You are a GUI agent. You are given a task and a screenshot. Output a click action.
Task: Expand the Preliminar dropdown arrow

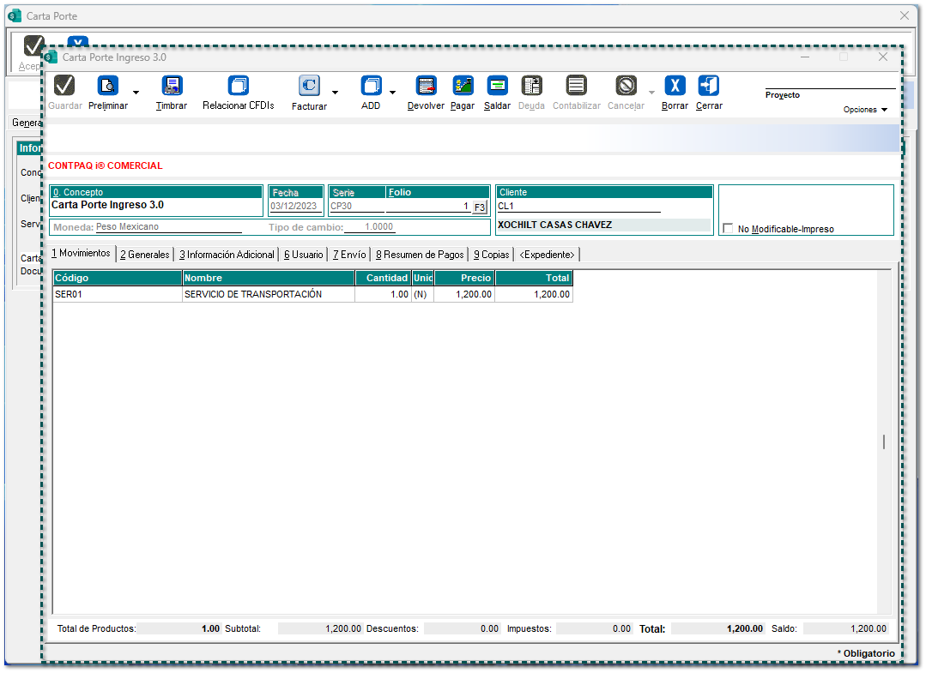coord(136,93)
